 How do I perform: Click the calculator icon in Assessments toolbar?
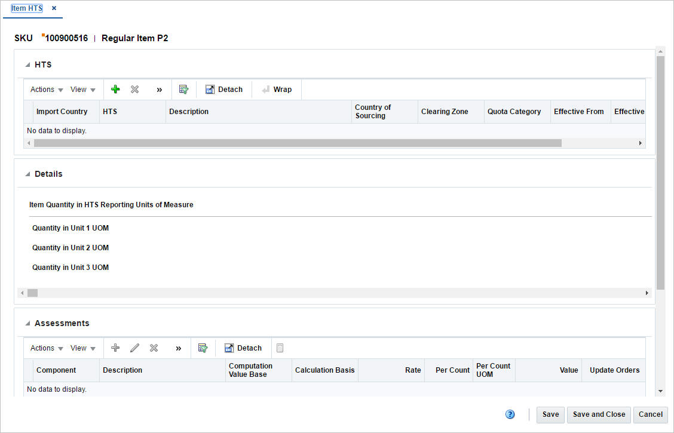click(280, 348)
